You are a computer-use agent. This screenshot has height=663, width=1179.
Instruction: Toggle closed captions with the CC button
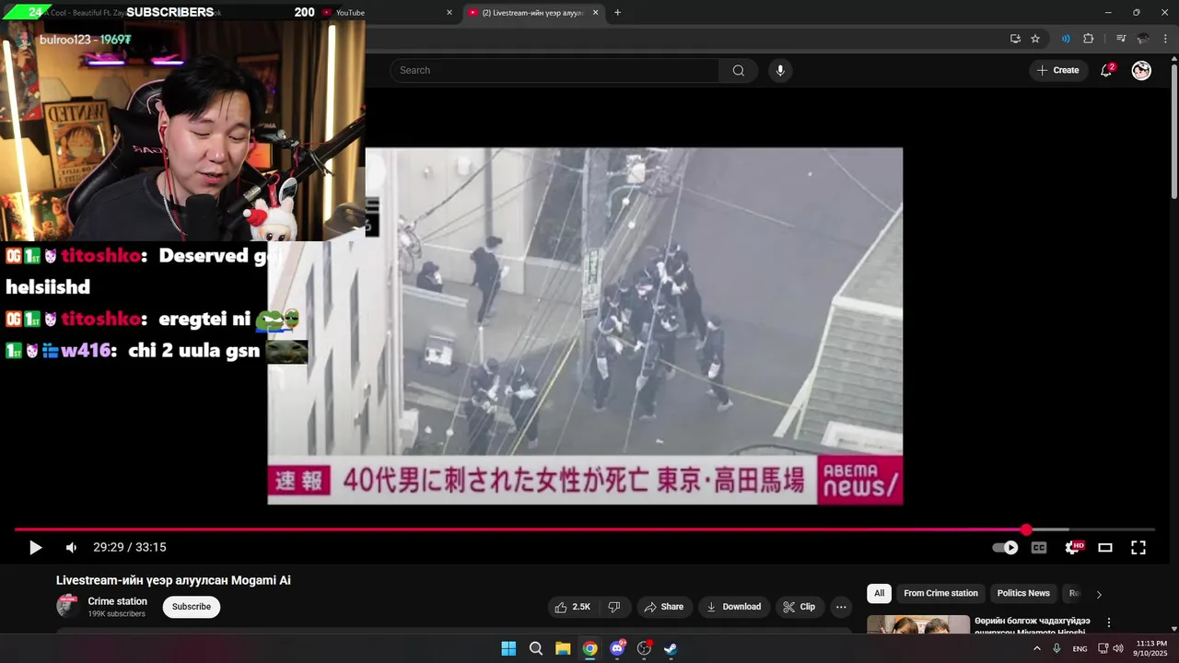click(x=1039, y=548)
